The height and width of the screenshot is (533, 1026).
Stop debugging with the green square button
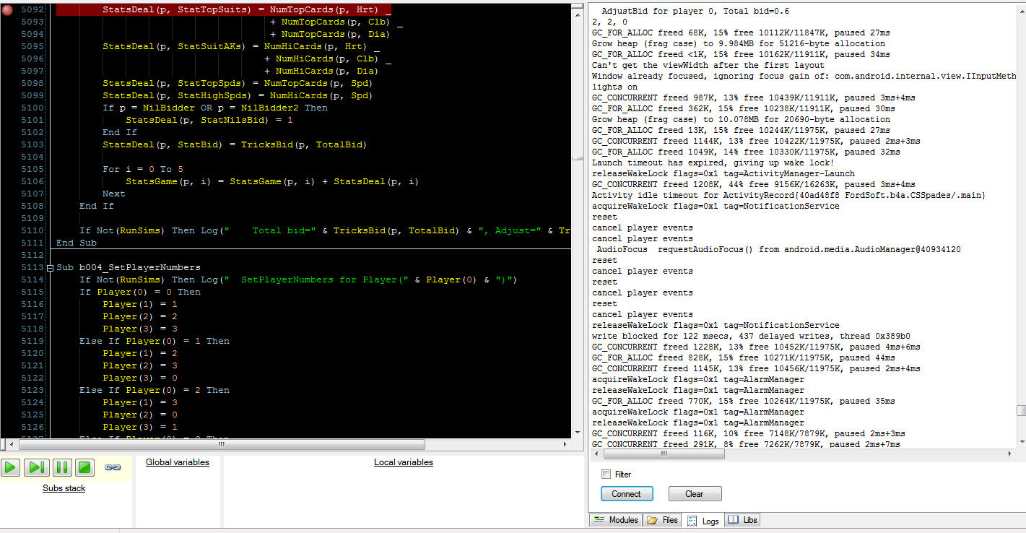[85, 467]
